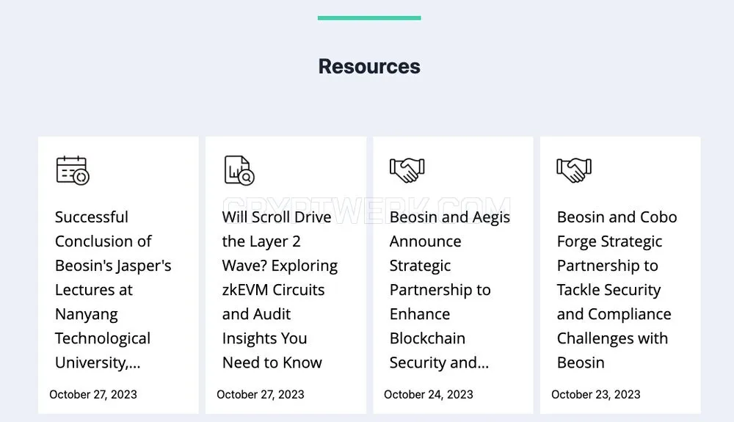
Task: Click 'Tackle Security' line in Cobo card
Action: (608, 290)
